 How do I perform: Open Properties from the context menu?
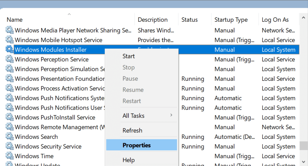tap(137, 145)
